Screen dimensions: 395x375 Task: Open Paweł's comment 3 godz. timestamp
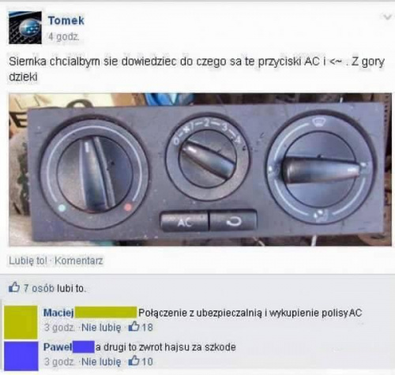(59, 362)
